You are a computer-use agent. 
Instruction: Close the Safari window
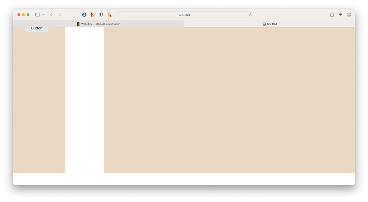tap(19, 14)
